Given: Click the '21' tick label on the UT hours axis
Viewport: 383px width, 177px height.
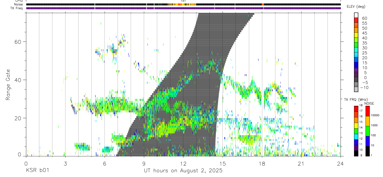Looking at the screenshot, I should pos(301,163).
